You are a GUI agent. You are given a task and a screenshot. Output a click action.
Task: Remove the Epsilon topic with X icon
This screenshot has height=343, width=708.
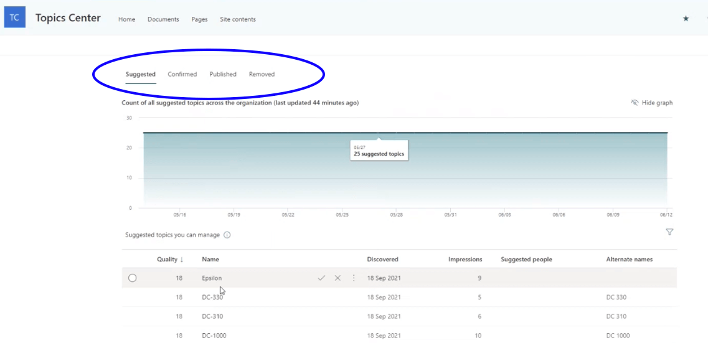pos(337,278)
